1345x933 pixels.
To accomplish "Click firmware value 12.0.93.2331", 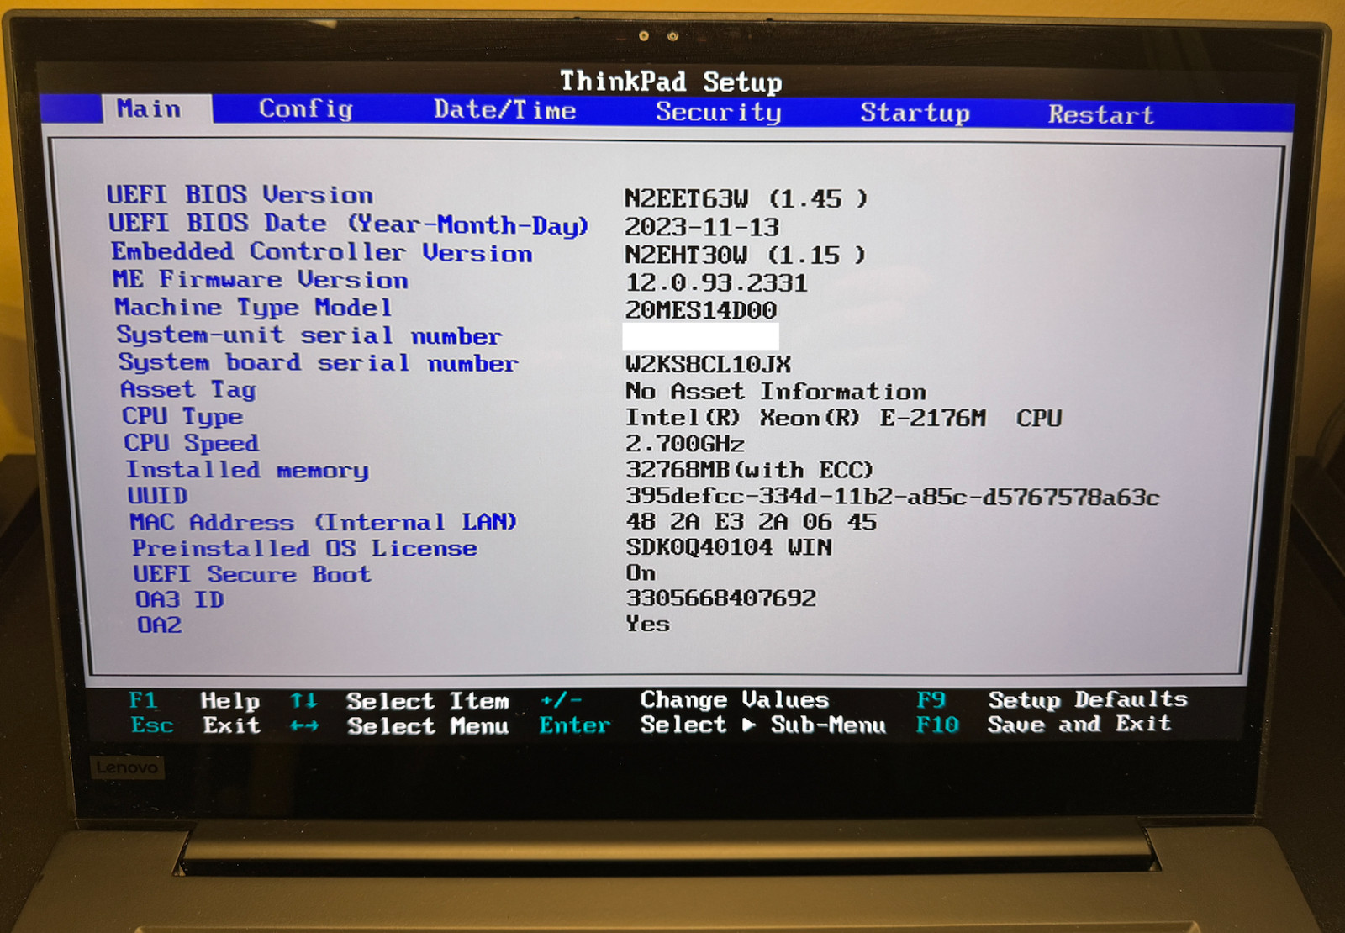I will click(716, 282).
